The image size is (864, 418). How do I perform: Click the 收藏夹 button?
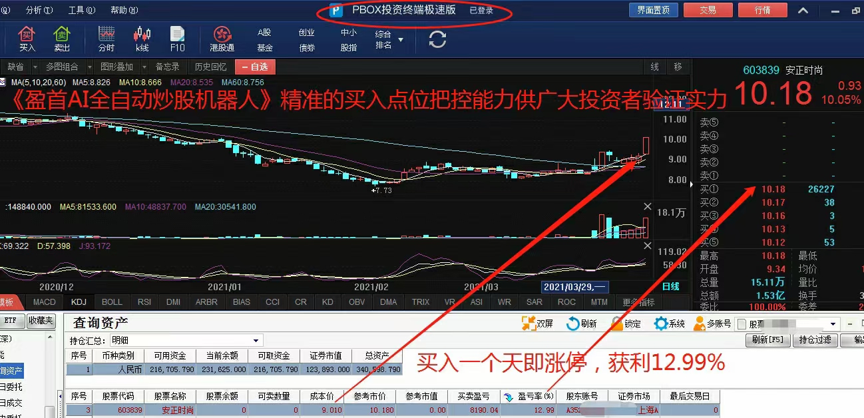41,321
